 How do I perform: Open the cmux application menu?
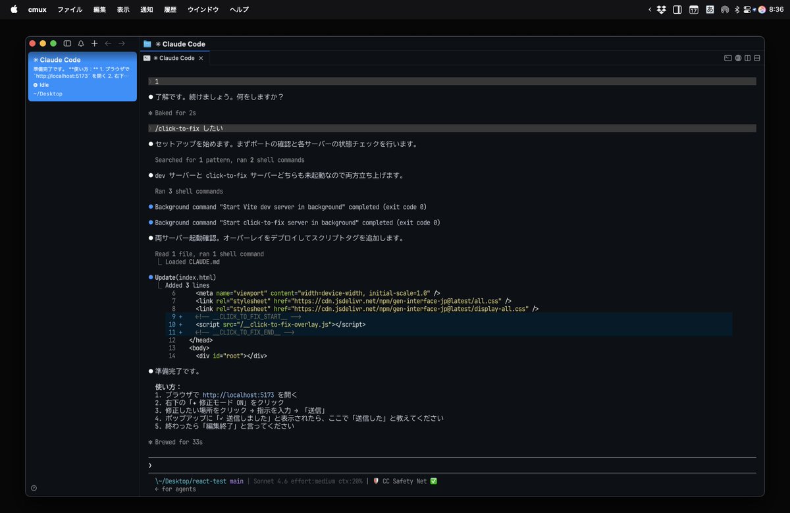pyautogui.click(x=37, y=9)
